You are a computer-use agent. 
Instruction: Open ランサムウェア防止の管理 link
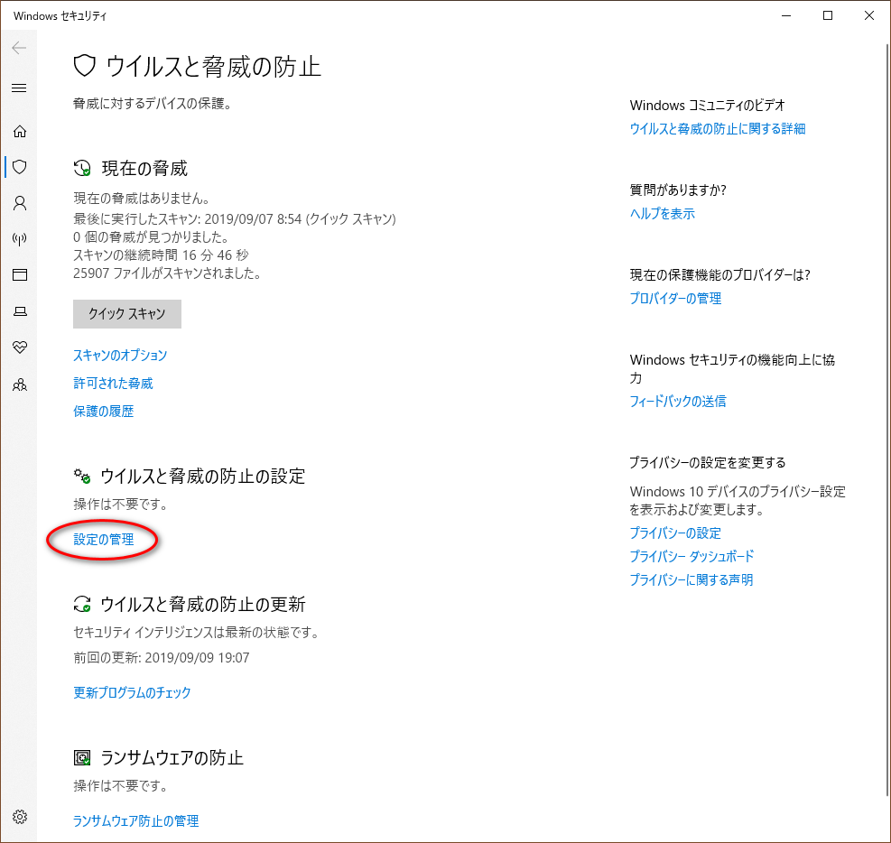(x=135, y=821)
